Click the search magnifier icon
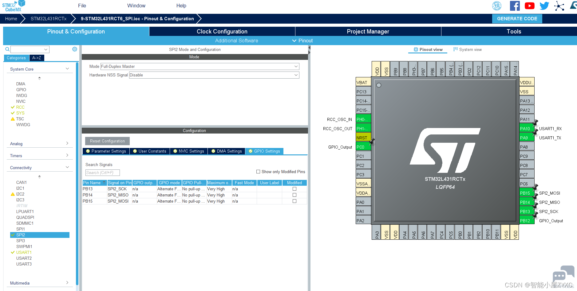The image size is (577, 291). [x=7, y=49]
